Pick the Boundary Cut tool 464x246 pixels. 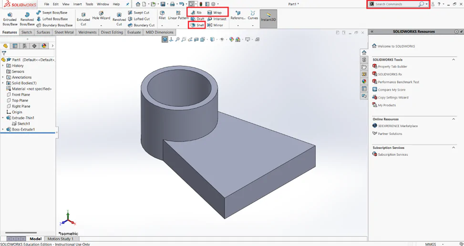coord(141,25)
